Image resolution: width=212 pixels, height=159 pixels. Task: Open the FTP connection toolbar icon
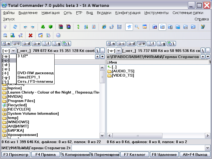119,27
